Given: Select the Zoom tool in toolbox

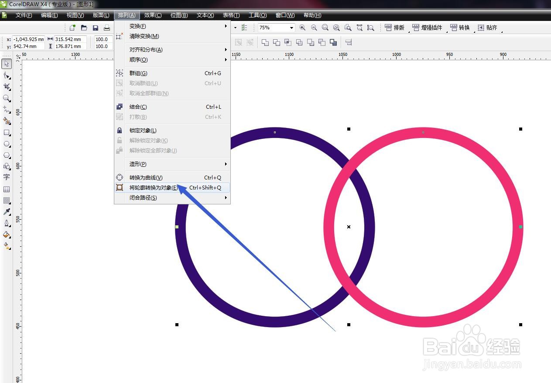Looking at the screenshot, I should tap(7, 98).
